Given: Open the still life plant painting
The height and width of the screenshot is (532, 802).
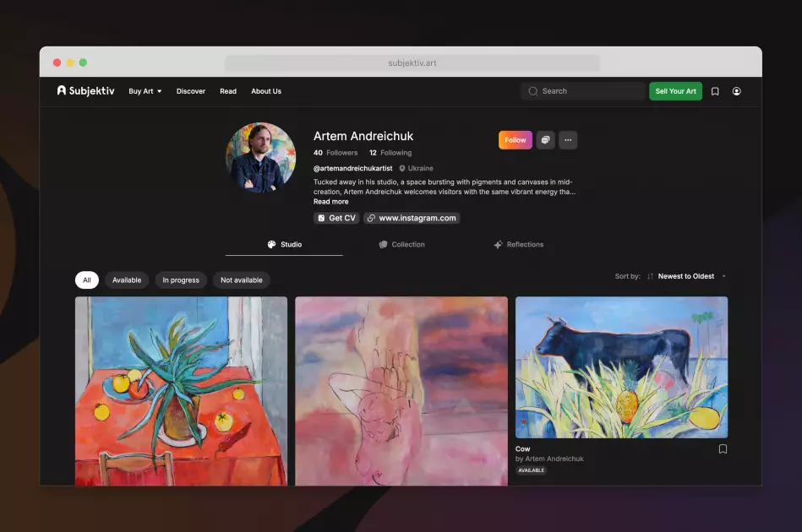Looking at the screenshot, I should [181, 391].
